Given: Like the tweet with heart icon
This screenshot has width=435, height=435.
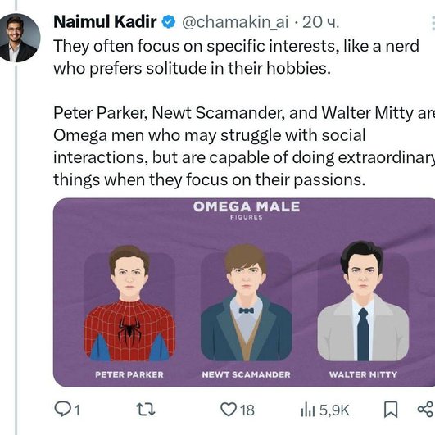Looking at the screenshot, I should [x=228, y=410].
